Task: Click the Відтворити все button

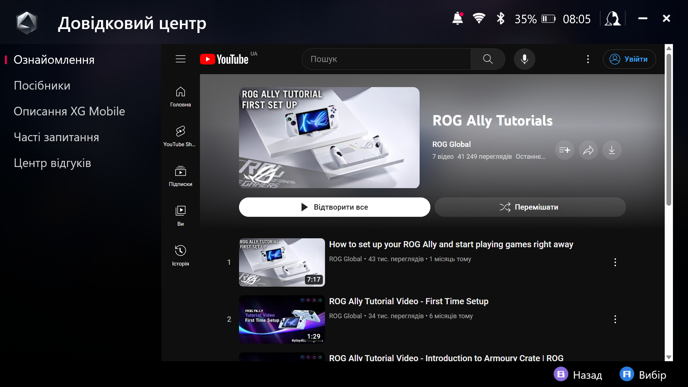Action: [334, 207]
